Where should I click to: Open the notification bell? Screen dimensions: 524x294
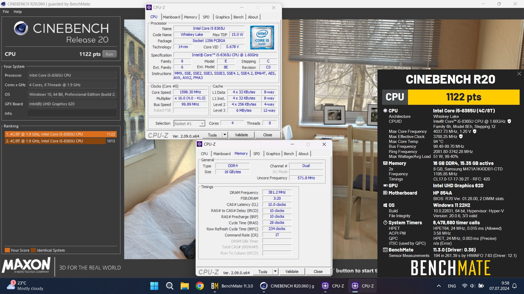(514, 286)
